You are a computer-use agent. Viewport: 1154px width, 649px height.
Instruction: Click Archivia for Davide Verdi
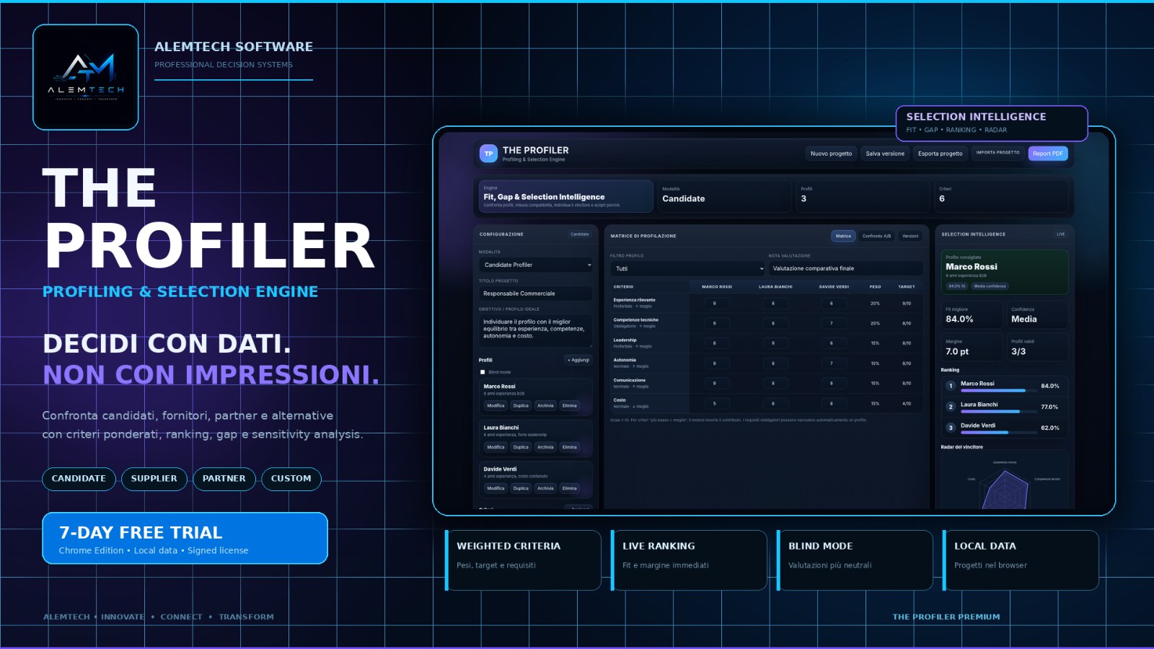tap(545, 488)
